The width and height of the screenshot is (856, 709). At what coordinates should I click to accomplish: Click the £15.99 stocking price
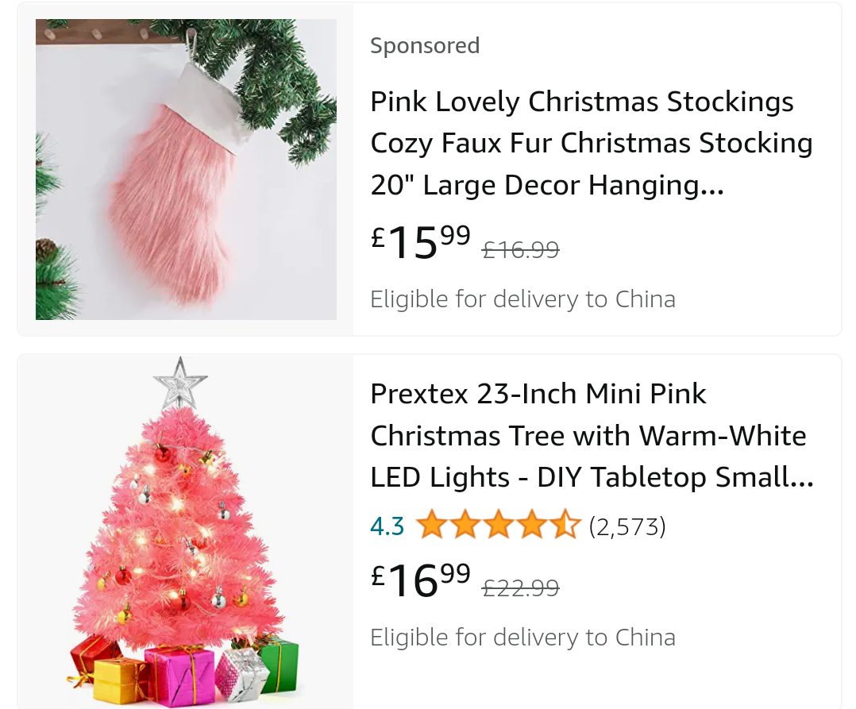421,241
